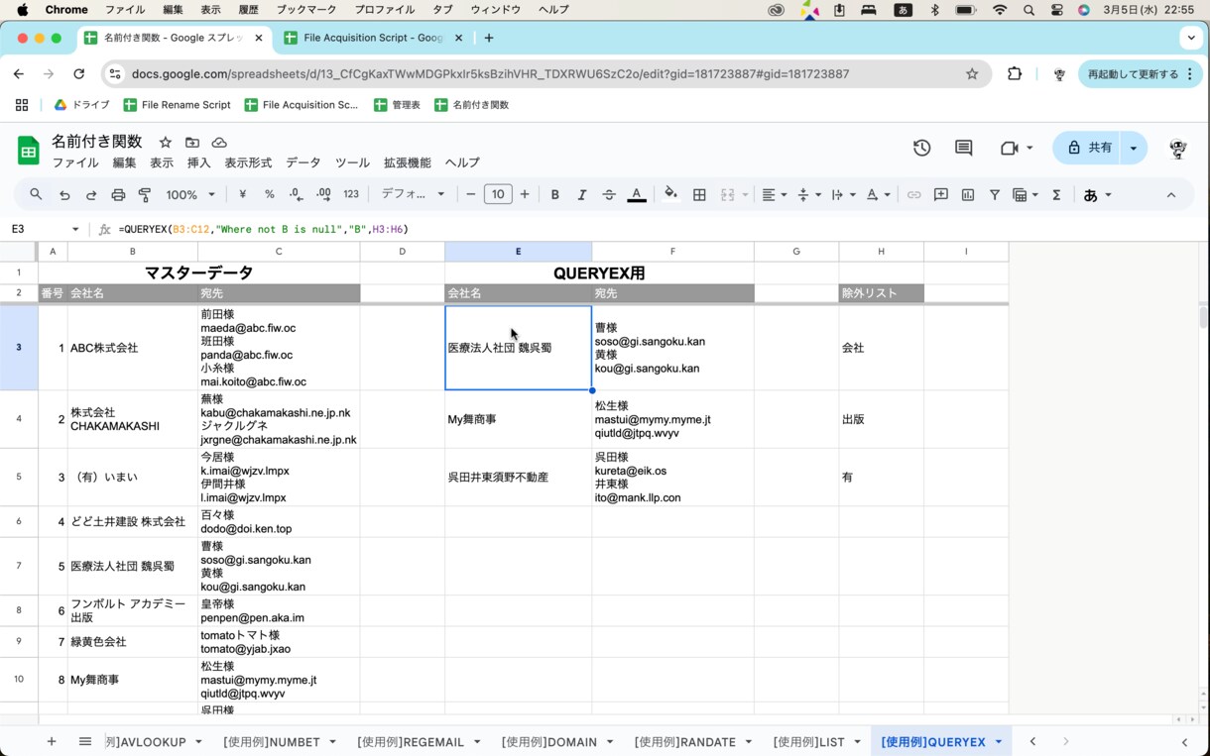Open the functions sigma icon
This screenshot has width=1210, height=756.
point(1056,195)
